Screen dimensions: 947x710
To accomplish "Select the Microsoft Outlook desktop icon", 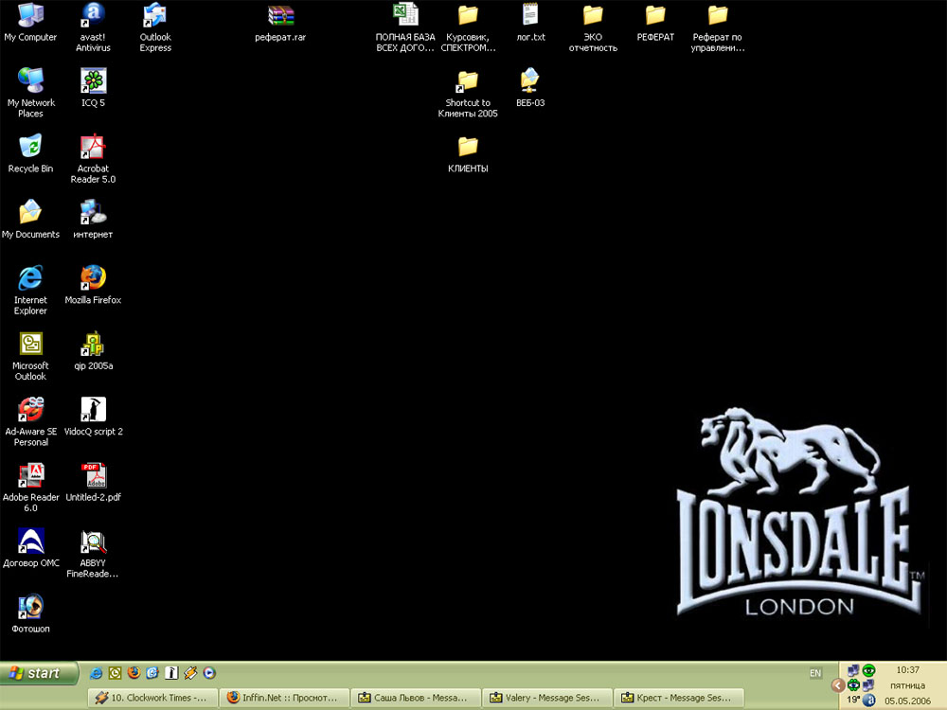I will [x=30, y=356].
